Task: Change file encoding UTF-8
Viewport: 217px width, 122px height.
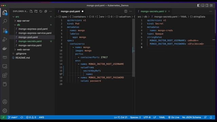Action: point(147,117)
